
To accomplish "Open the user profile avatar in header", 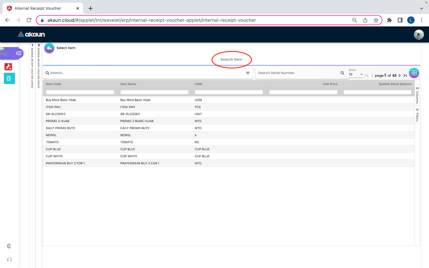I will pos(419,35).
